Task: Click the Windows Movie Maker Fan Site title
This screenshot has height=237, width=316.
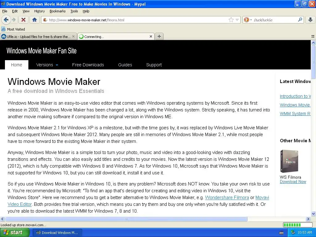Action: [x=42, y=51]
